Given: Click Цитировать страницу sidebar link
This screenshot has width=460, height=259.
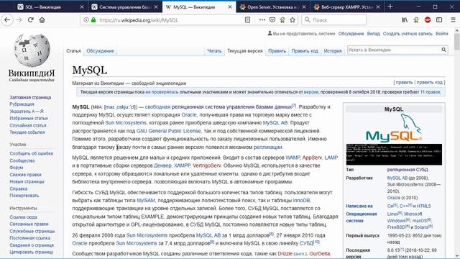Looking at the screenshot, I should (x=32, y=253).
